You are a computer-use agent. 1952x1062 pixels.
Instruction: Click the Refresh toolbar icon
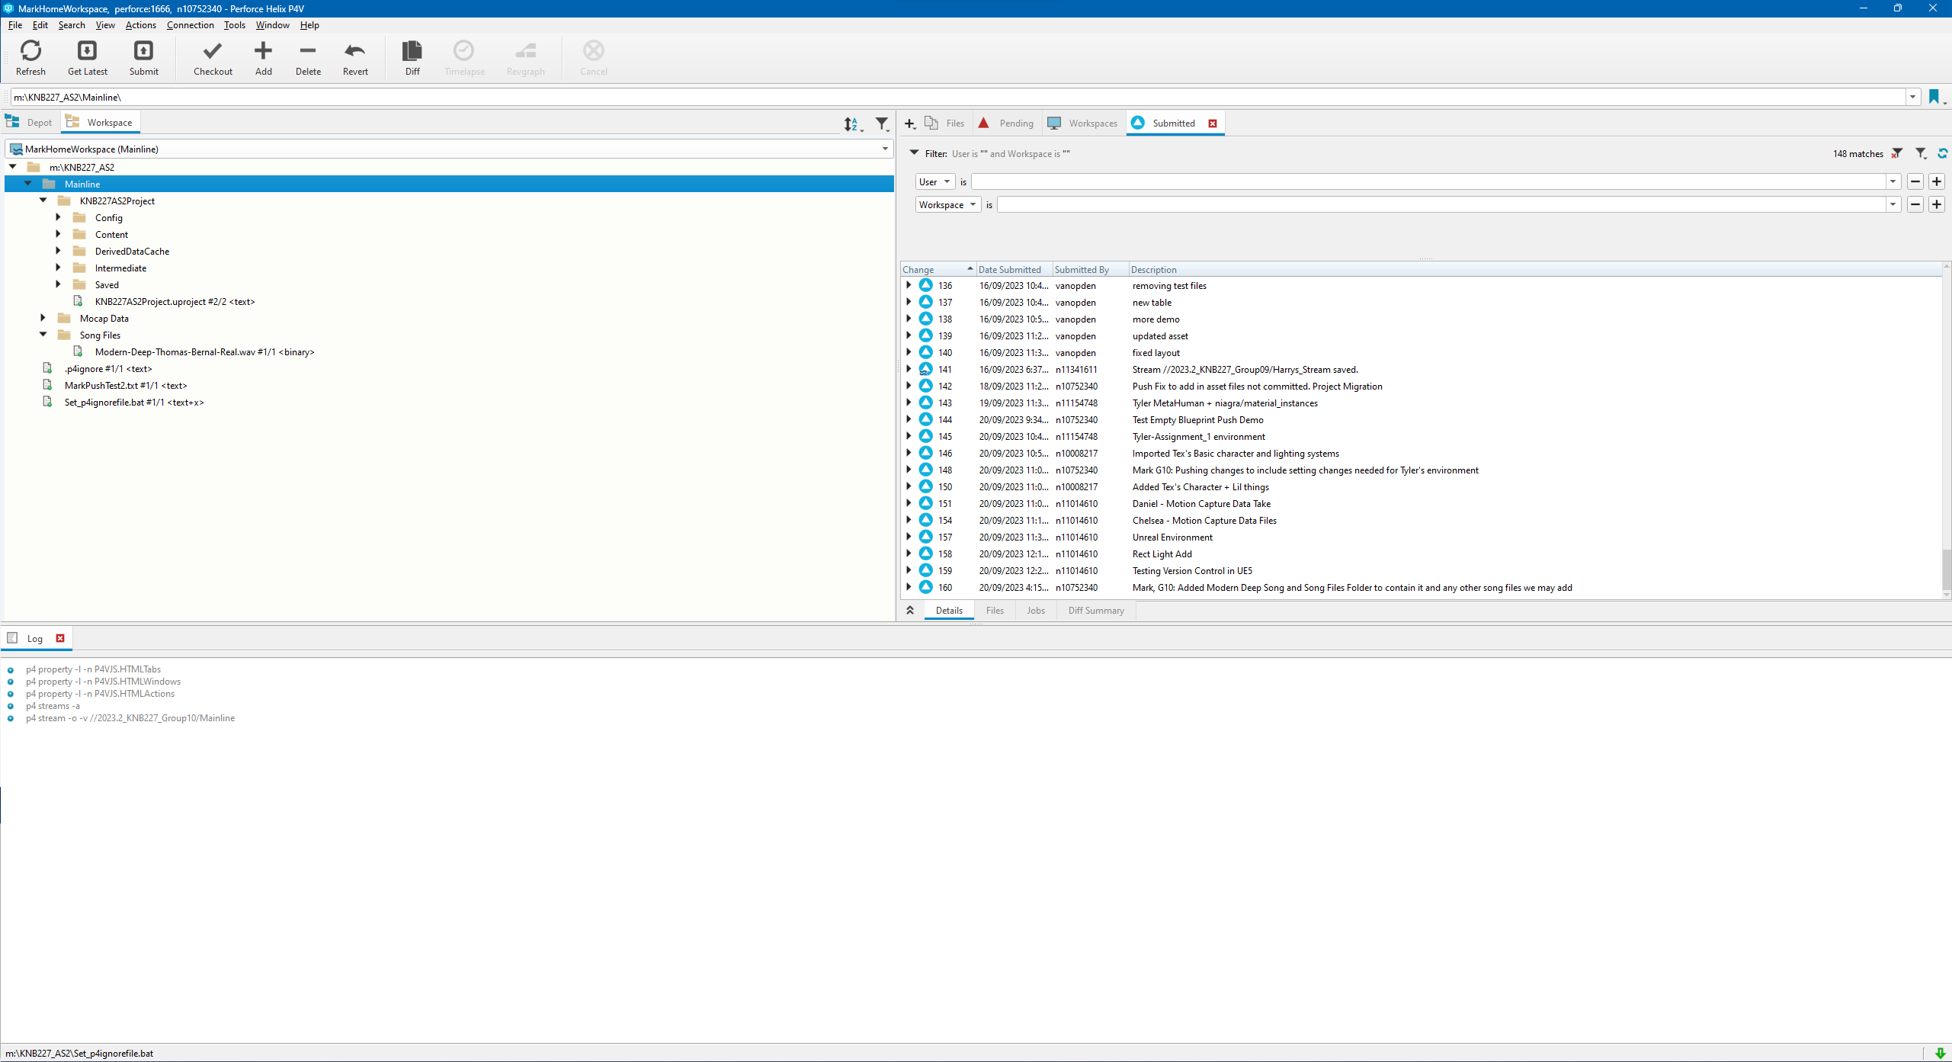tap(31, 51)
